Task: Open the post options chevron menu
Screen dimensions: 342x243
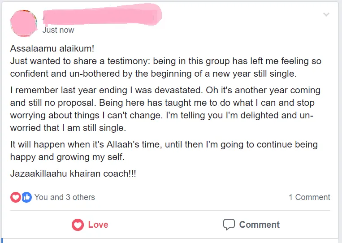Action: pos(326,15)
